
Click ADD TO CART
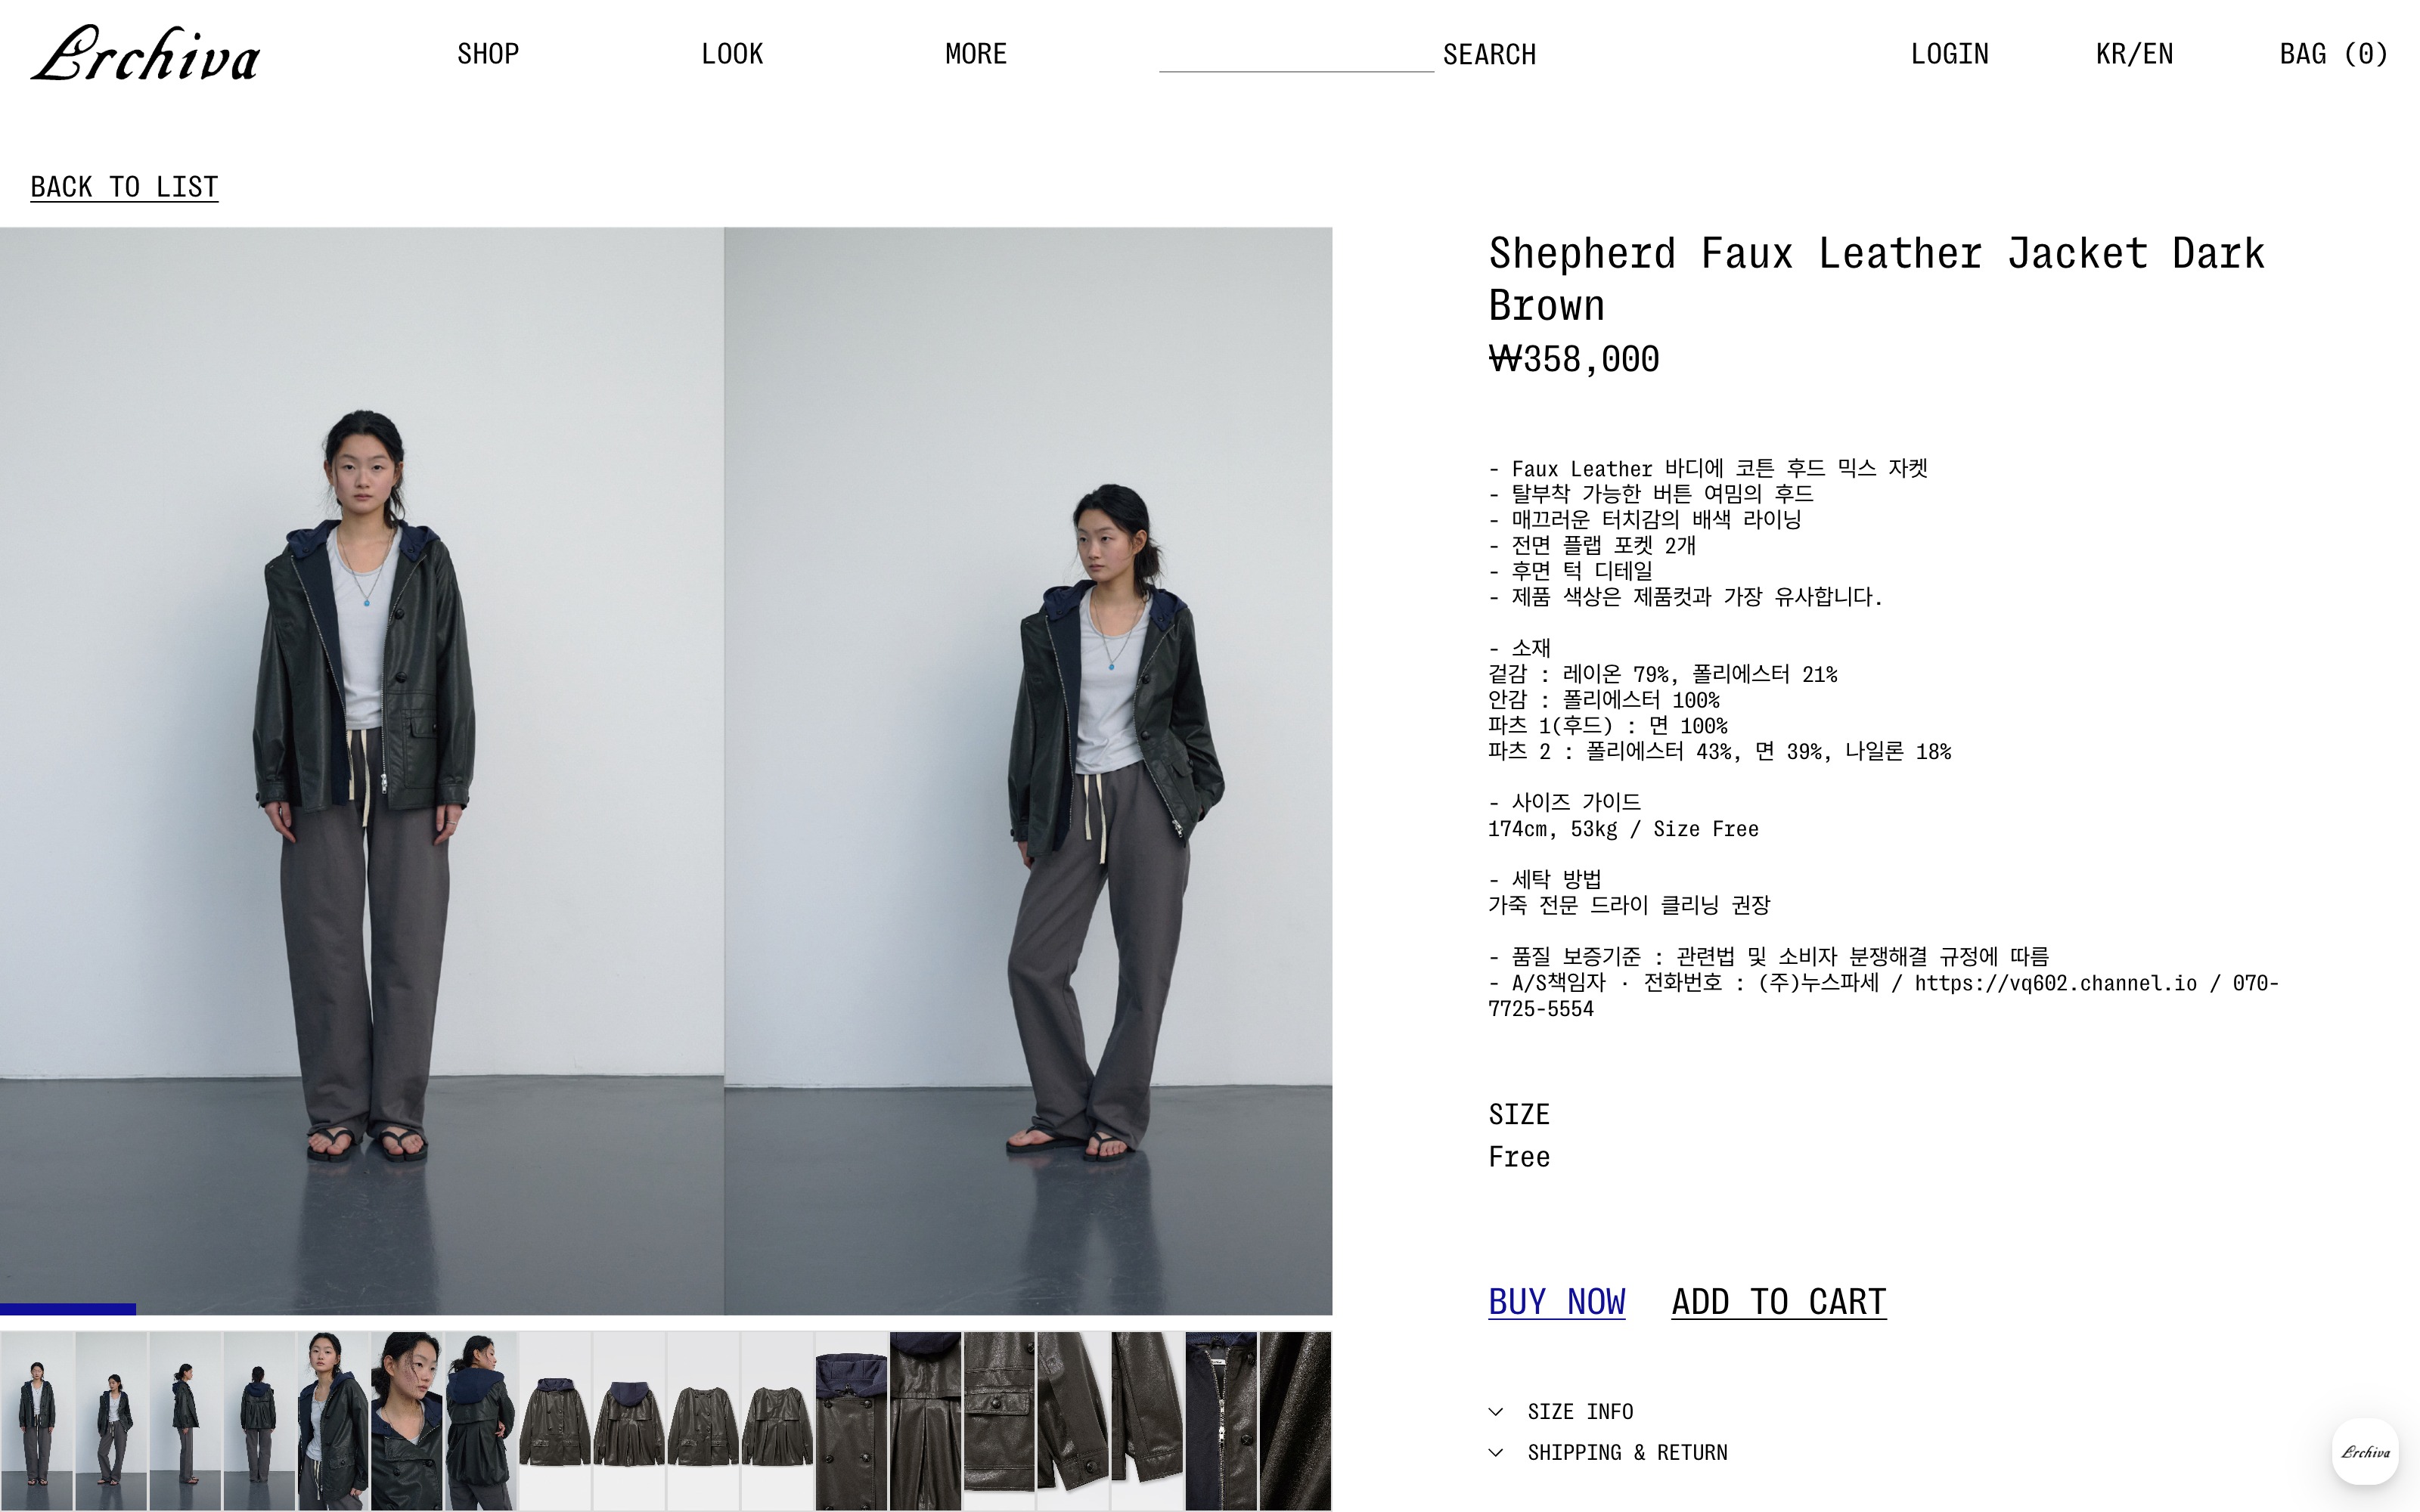1779,1301
